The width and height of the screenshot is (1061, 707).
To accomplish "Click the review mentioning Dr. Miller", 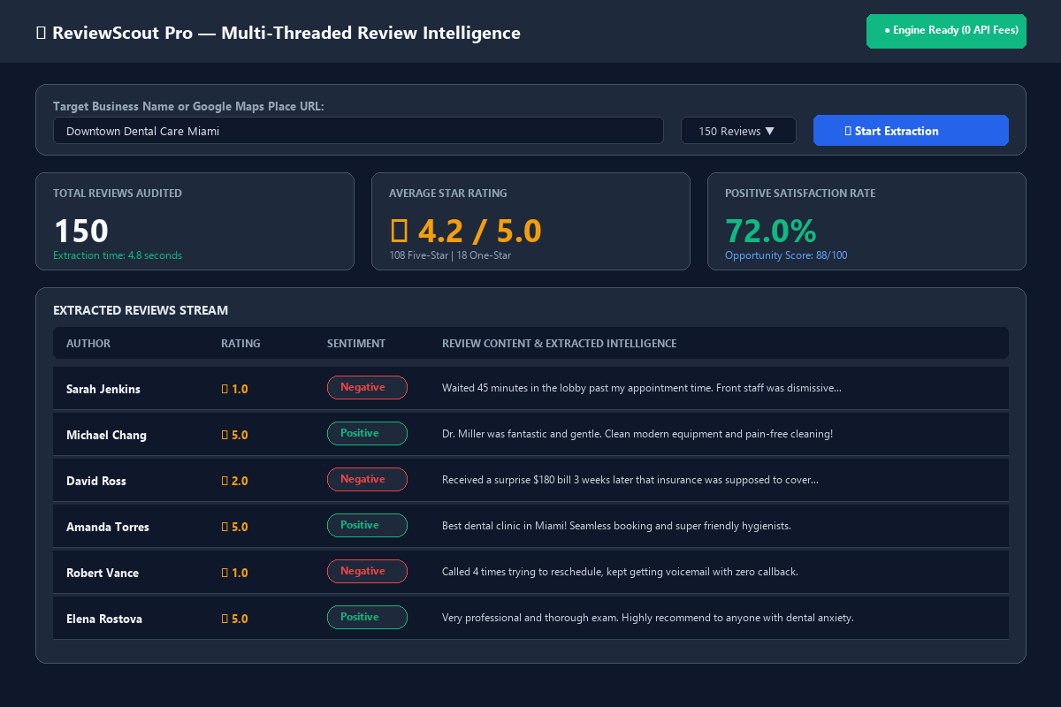I will tap(637, 434).
